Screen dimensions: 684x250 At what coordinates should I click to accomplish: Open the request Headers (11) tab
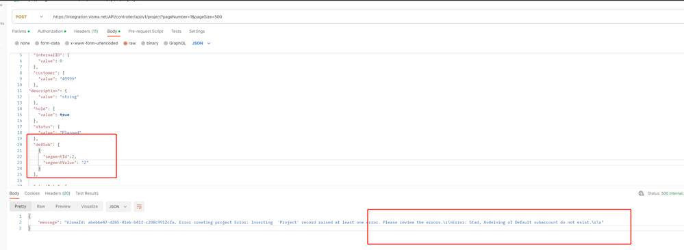86,31
